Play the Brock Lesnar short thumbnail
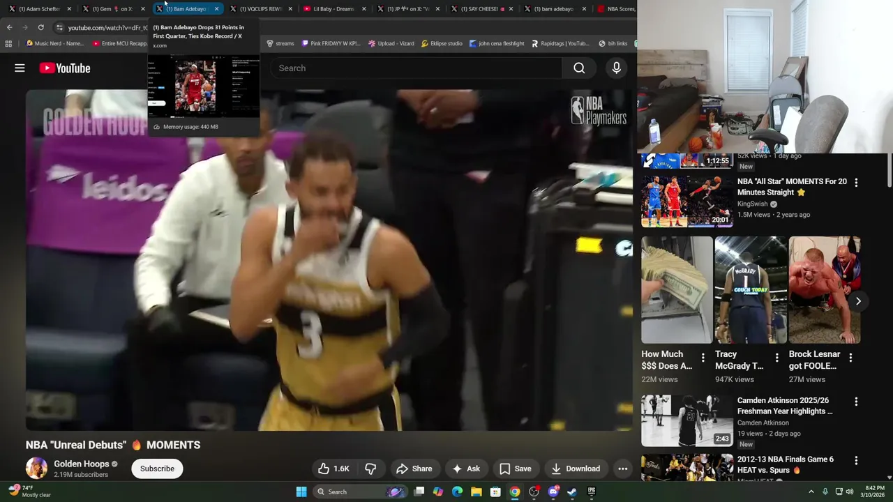This screenshot has height=502, width=893. coord(825,290)
